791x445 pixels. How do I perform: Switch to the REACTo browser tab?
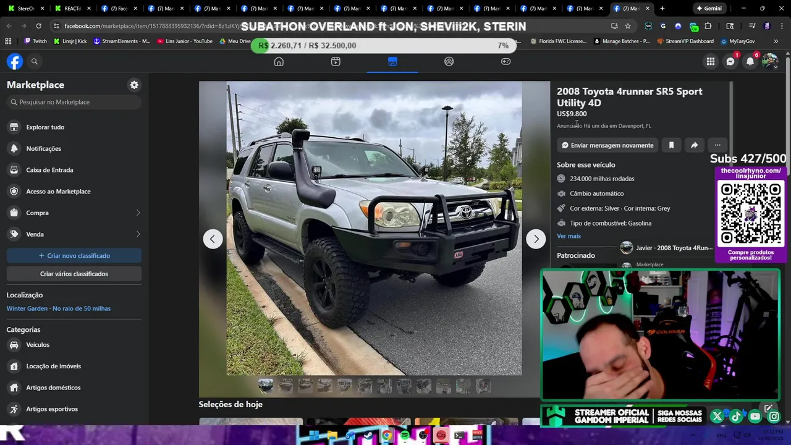(72, 9)
